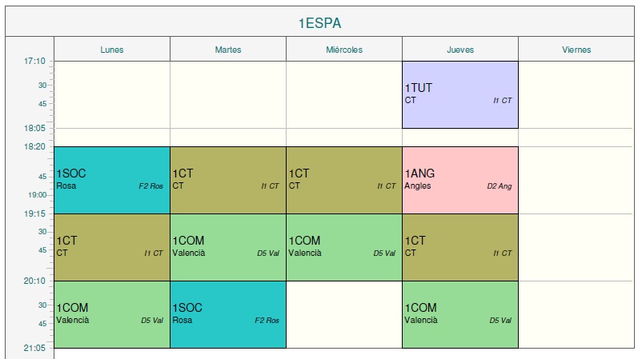Screen dimensions: 638x359
Task: Open Jueves 1CT class at 19:15
Action: [x=460, y=247]
